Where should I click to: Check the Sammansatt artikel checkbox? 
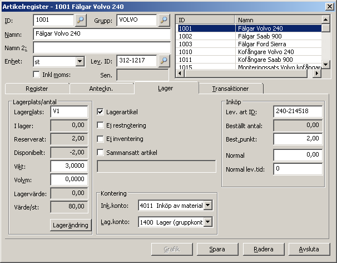(100, 153)
